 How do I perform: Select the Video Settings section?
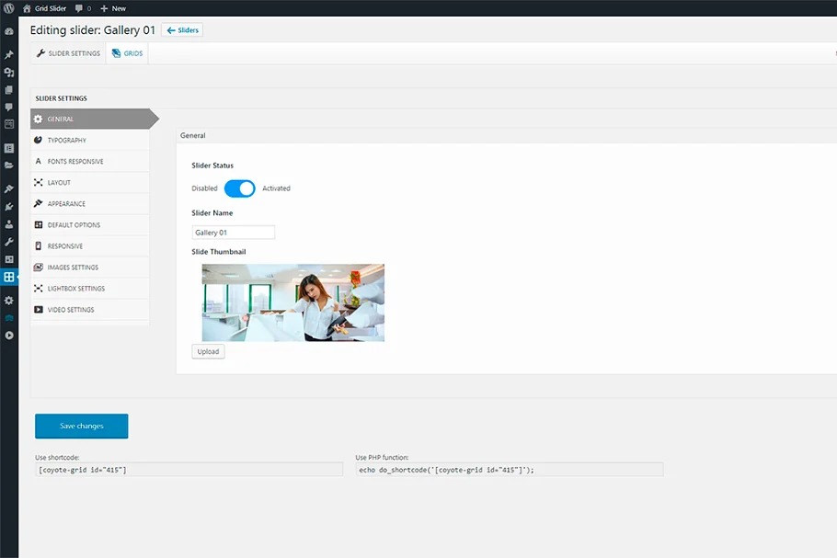coord(70,310)
